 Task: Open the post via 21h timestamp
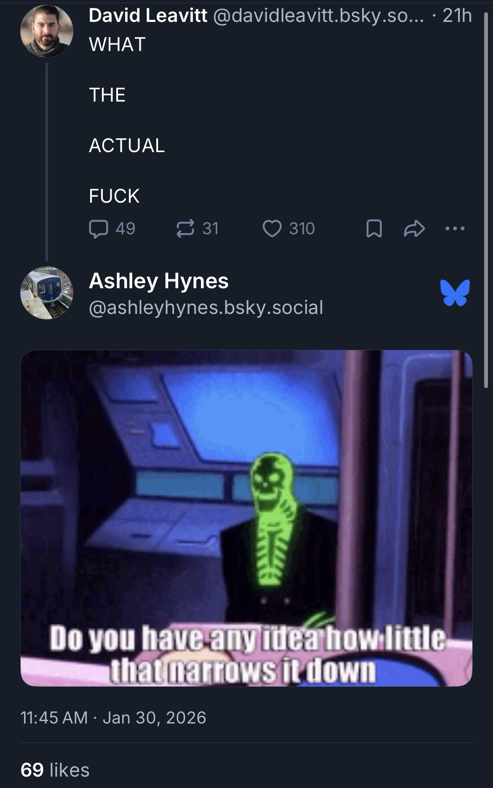458,16
